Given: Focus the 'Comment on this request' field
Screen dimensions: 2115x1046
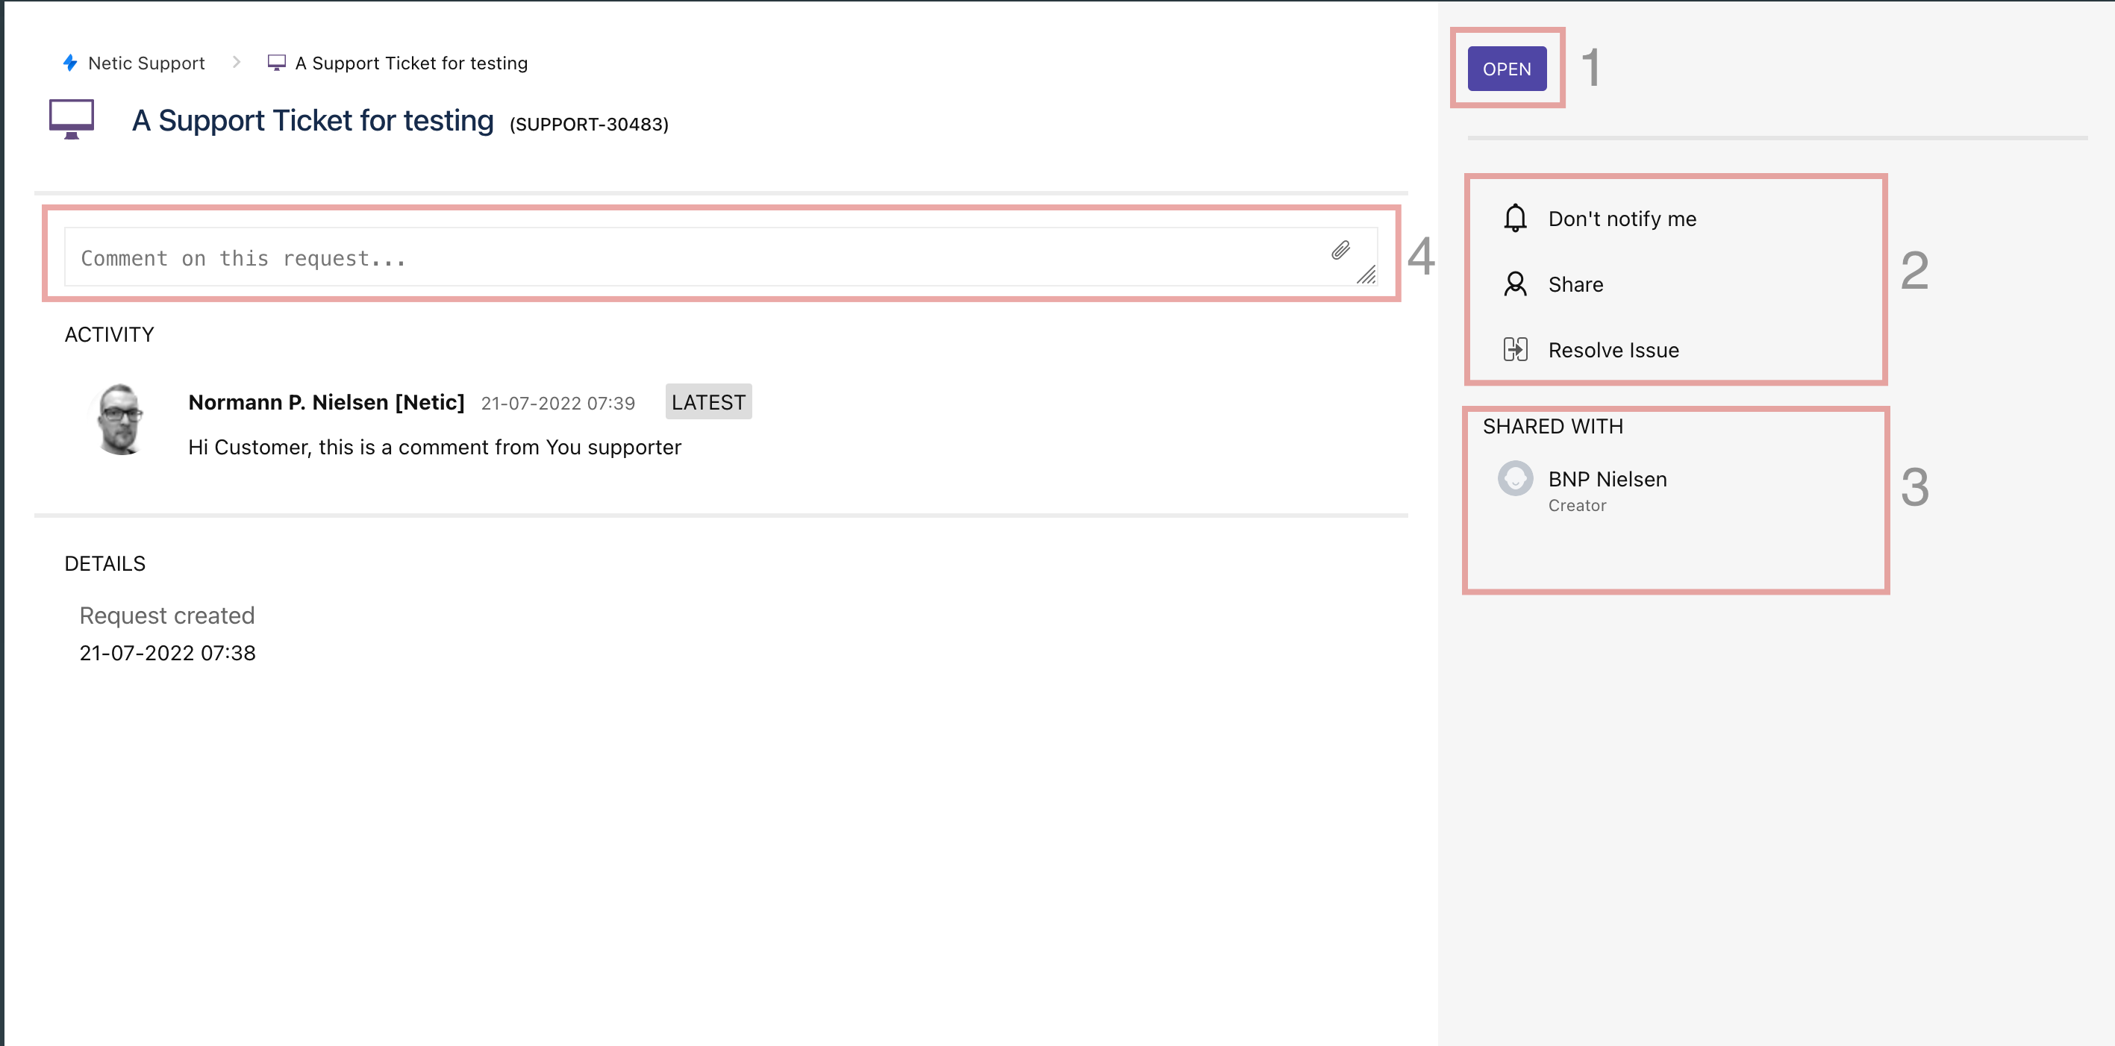Looking at the screenshot, I should click(721, 257).
